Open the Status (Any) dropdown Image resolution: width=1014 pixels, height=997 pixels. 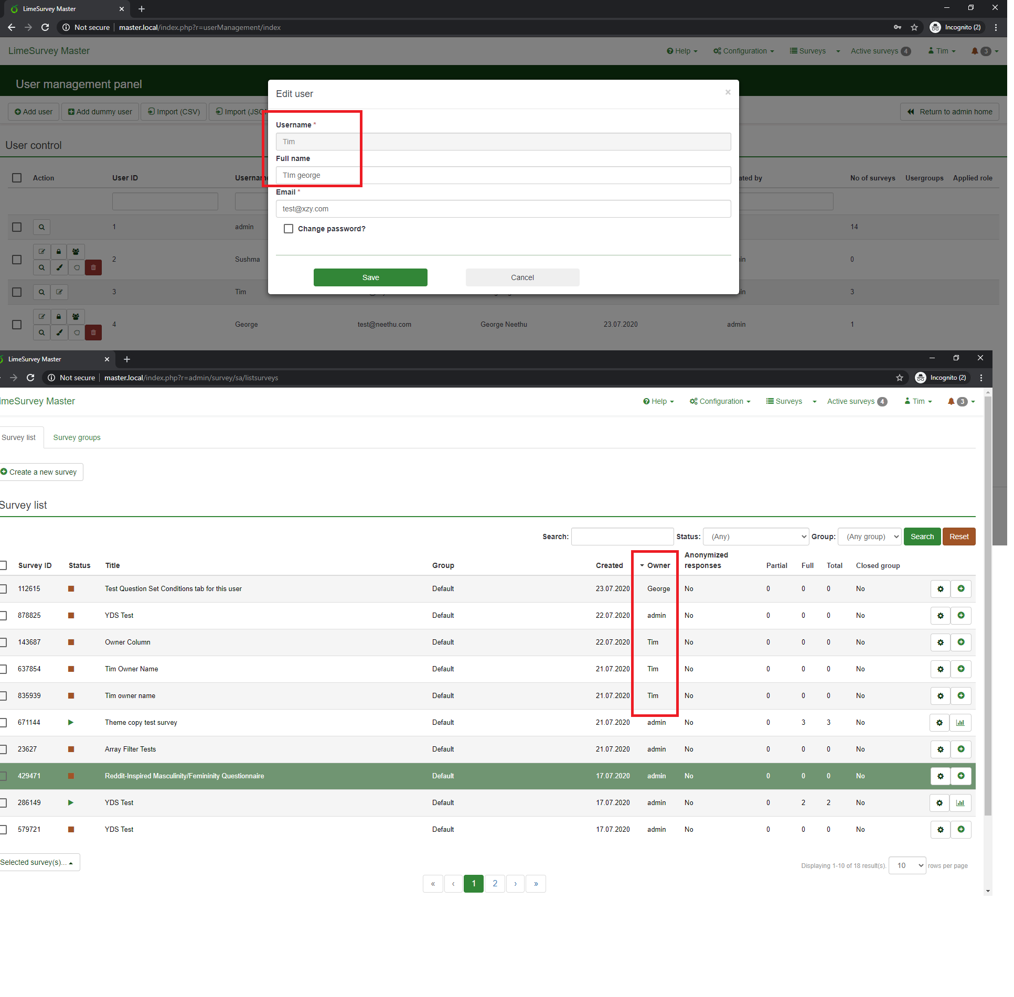[755, 537]
